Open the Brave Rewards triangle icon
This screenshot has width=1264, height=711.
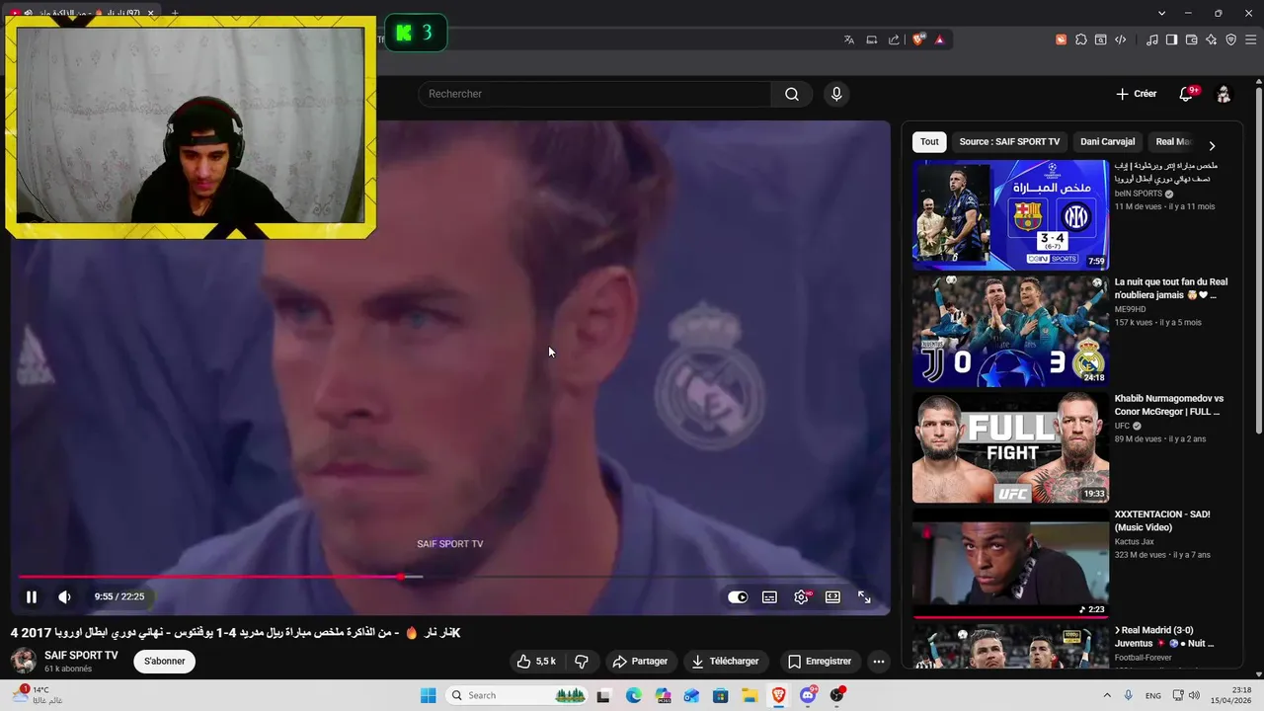(939, 39)
